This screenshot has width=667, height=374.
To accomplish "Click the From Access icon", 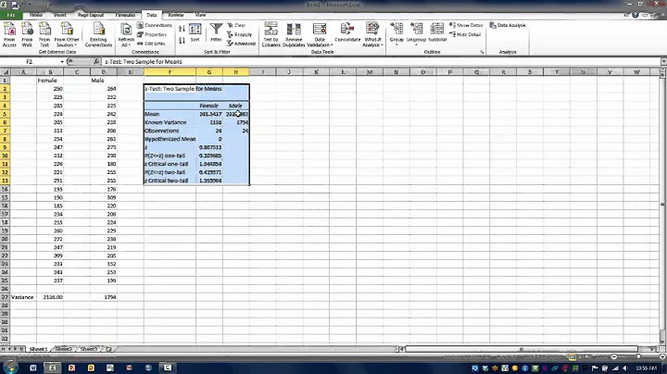I will coord(9,34).
